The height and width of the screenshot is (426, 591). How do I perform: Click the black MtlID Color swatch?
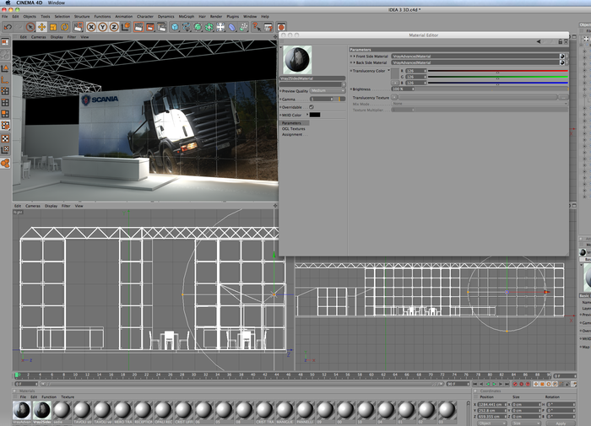(x=315, y=115)
